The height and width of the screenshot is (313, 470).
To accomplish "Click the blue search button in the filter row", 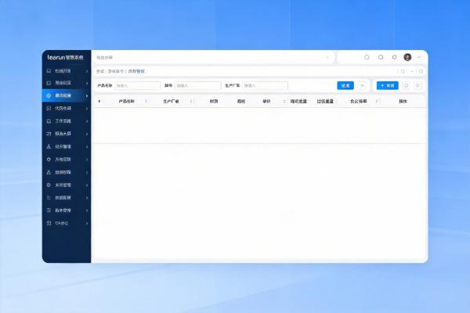I will [x=345, y=85].
